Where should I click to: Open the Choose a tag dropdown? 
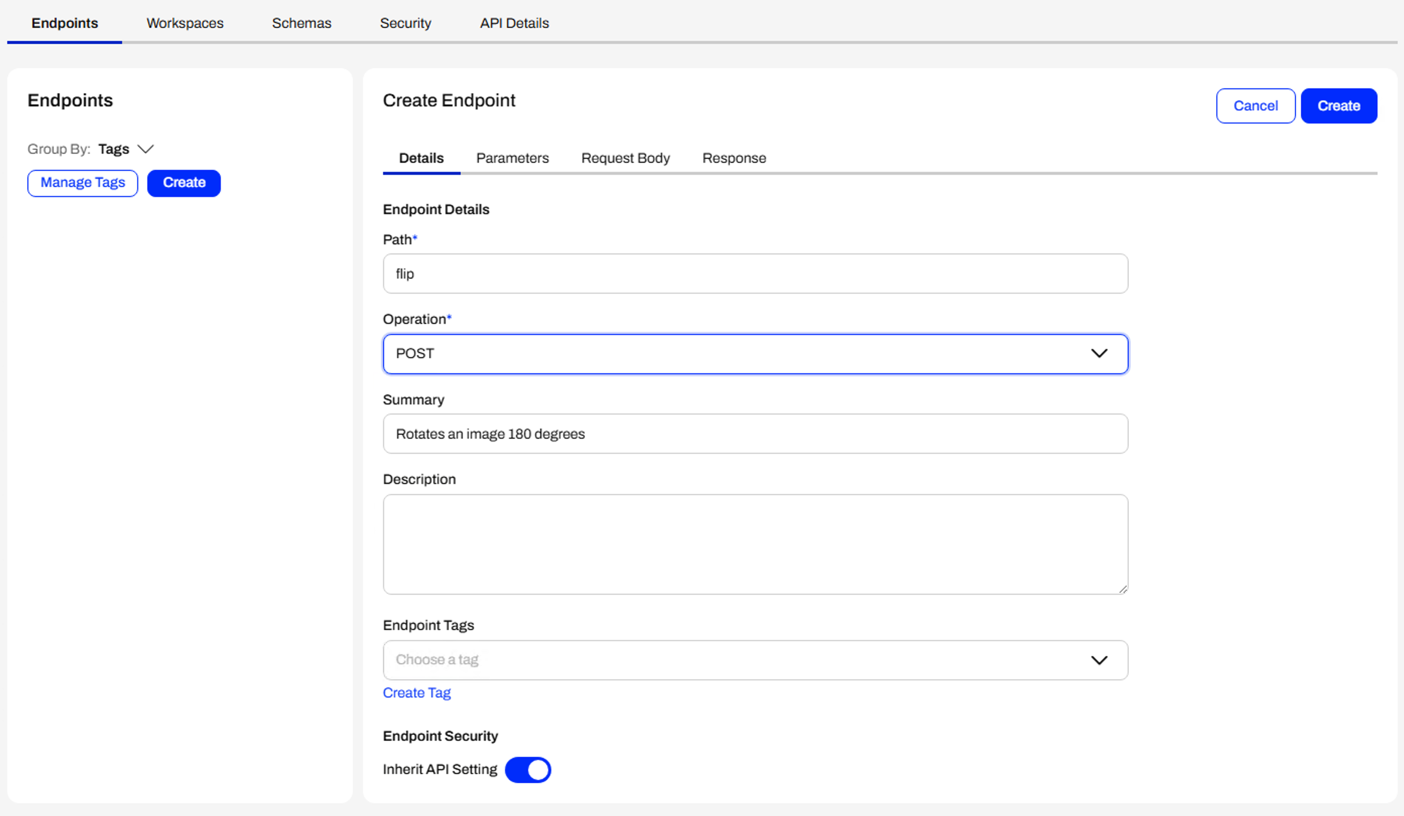755,660
